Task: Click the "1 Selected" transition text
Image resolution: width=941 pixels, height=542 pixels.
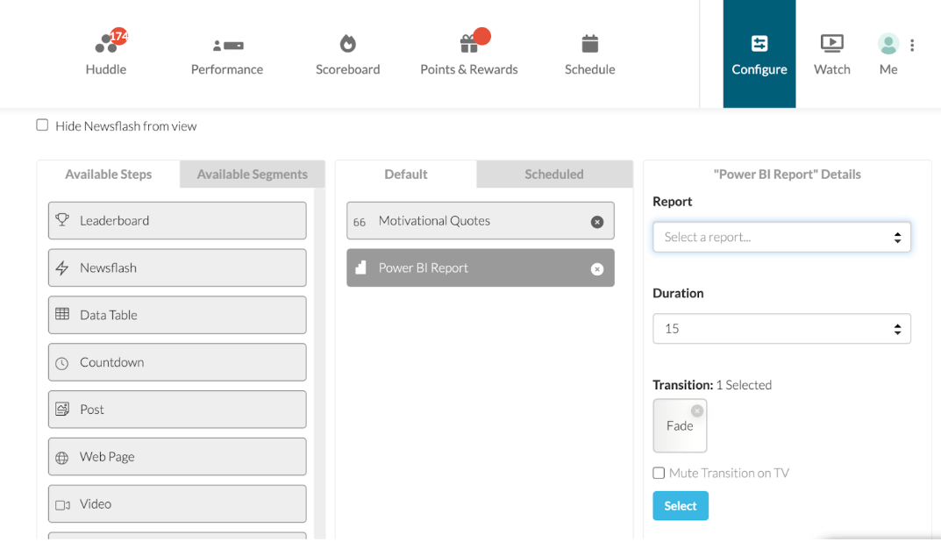Action: (744, 385)
